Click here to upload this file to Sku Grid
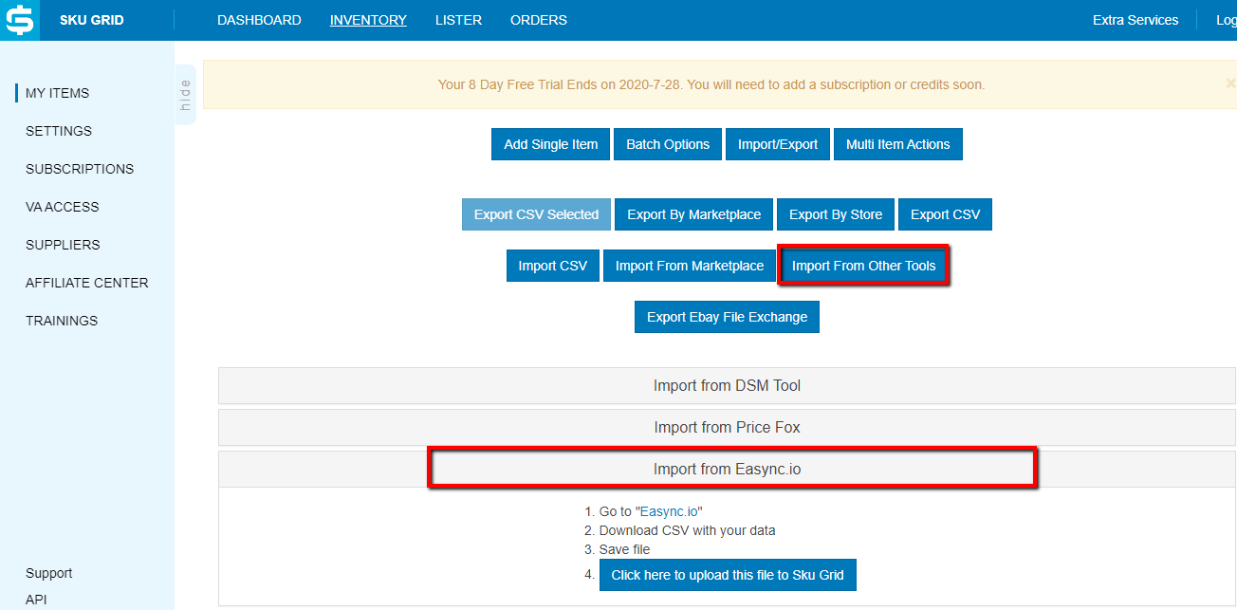Viewport: 1237px width, 610px height. click(x=728, y=575)
